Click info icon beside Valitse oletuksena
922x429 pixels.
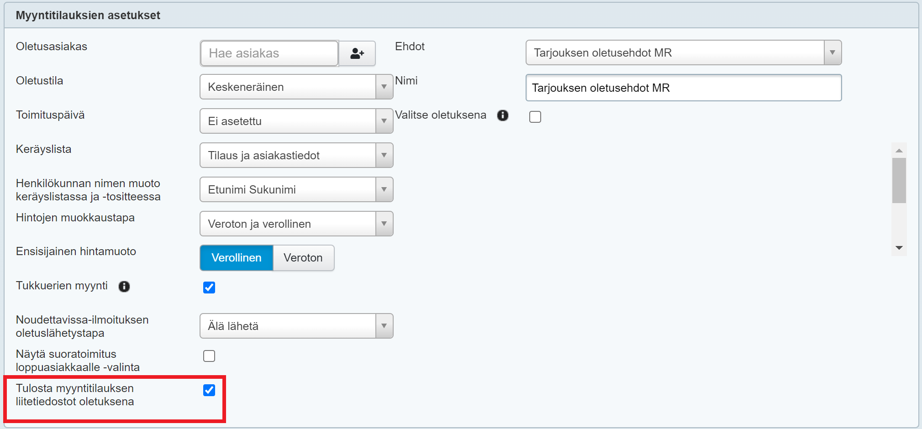click(503, 115)
